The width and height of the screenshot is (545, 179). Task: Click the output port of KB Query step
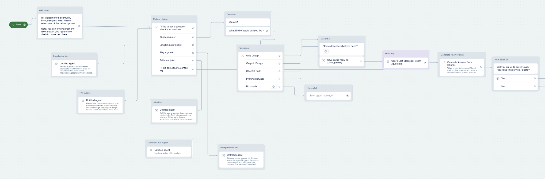point(425,63)
